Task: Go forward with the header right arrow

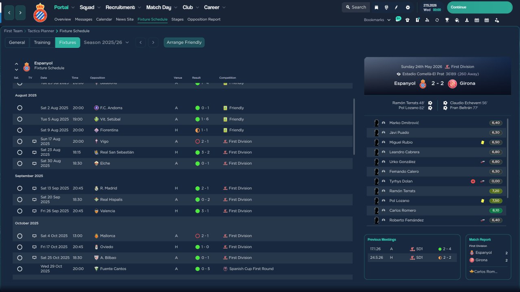Action: (x=21, y=13)
